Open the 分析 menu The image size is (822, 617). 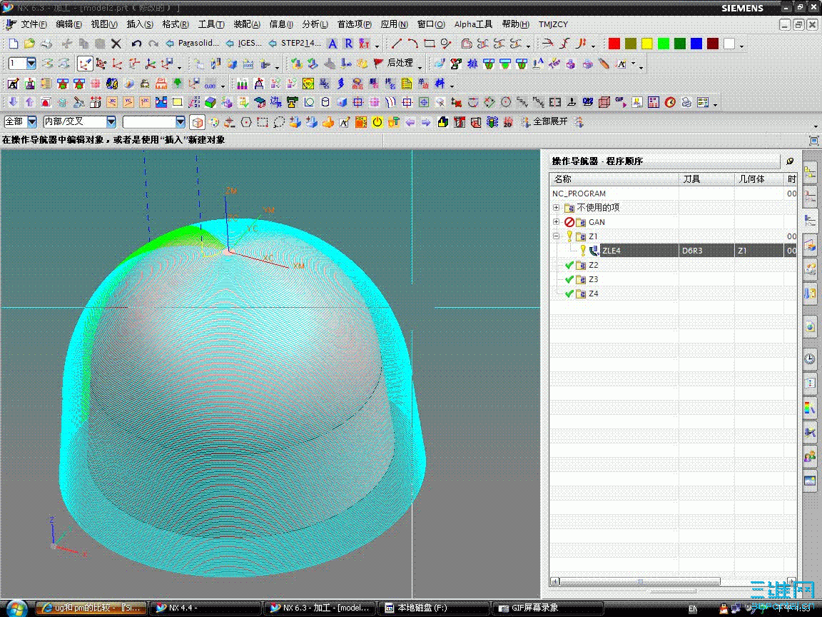(315, 24)
